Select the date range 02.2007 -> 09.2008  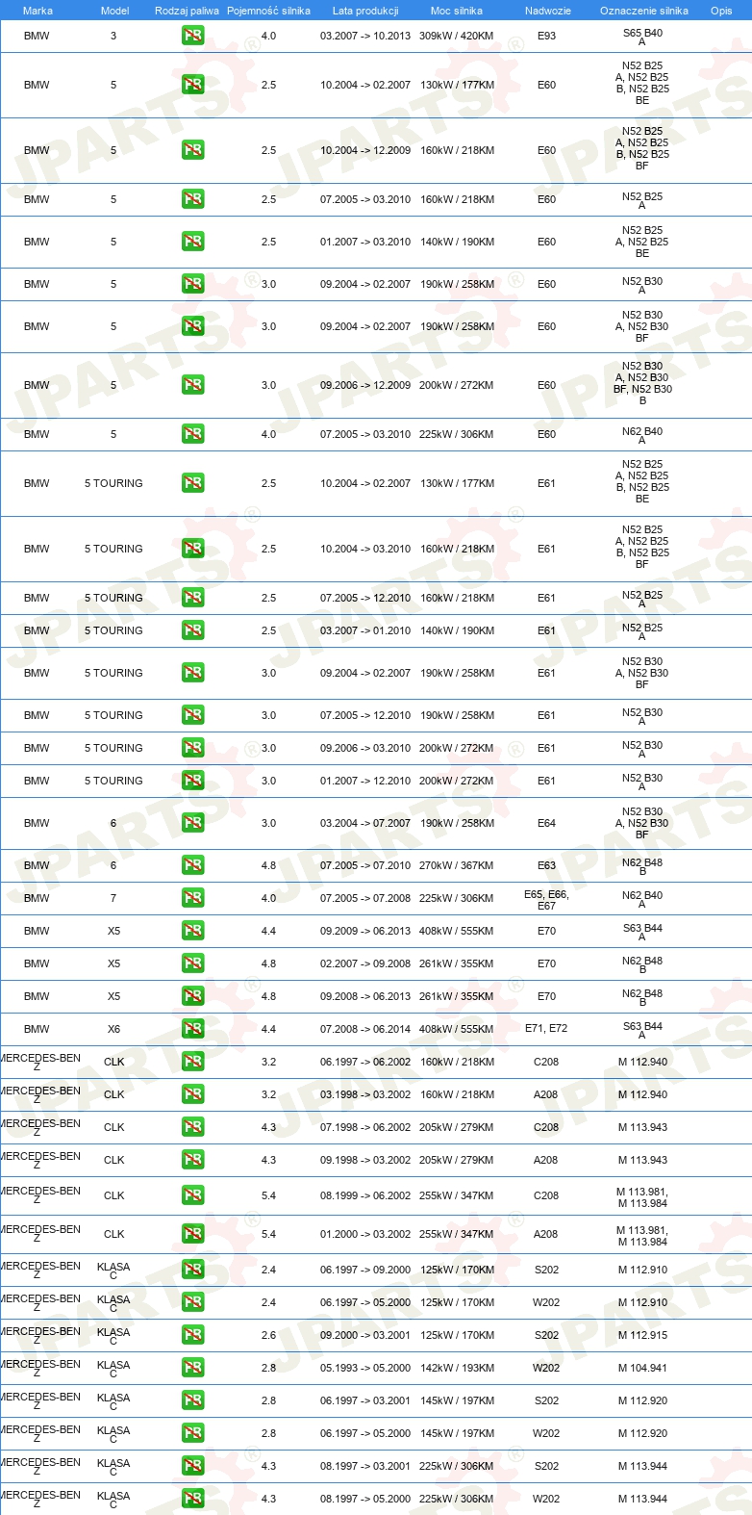coord(365,963)
